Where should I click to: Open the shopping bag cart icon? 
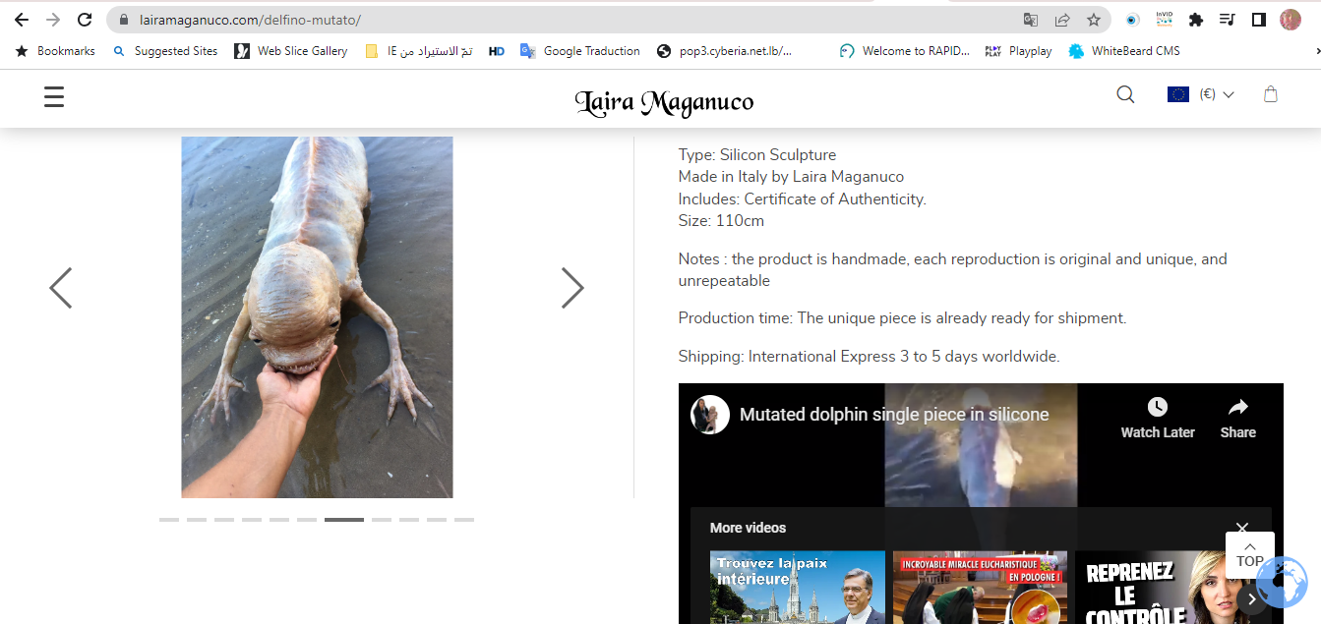point(1270,94)
